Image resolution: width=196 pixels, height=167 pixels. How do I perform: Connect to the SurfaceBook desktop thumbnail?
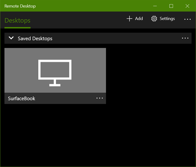point(55,70)
